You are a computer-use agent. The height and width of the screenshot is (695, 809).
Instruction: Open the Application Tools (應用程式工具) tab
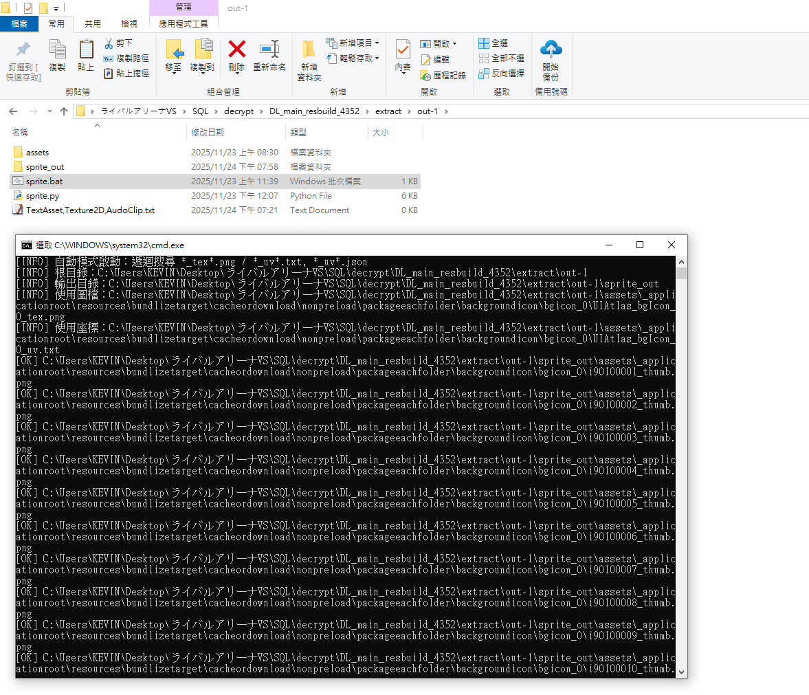184,24
